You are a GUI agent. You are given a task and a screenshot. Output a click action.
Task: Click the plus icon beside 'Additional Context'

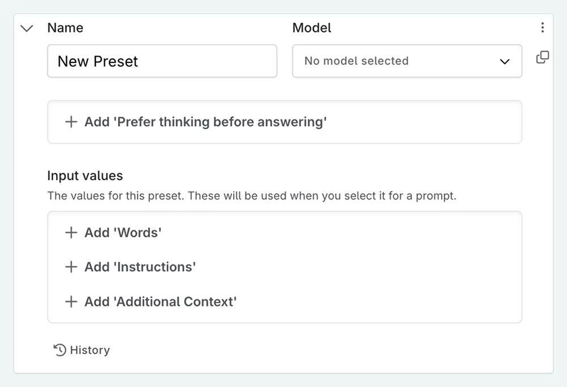(x=71, y=301)
